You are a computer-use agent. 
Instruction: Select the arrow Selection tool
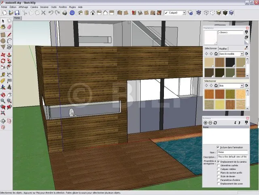3,21
